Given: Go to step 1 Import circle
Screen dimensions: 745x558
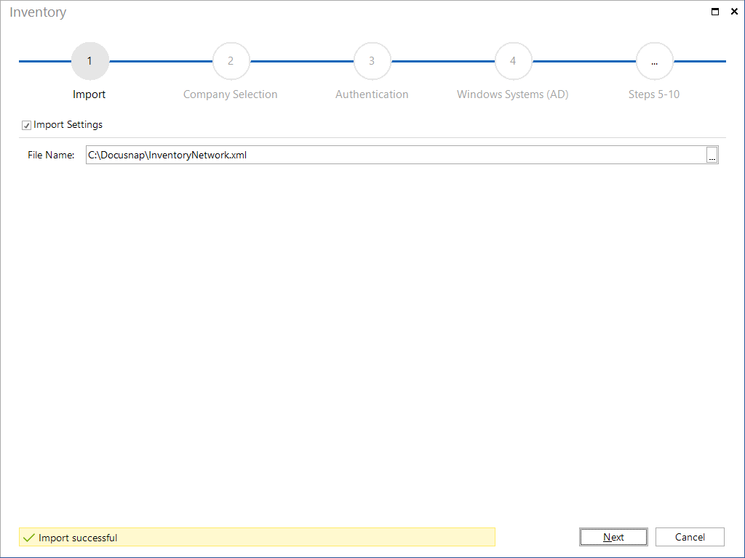Looking at the screenshot, I should coord(89,61).
